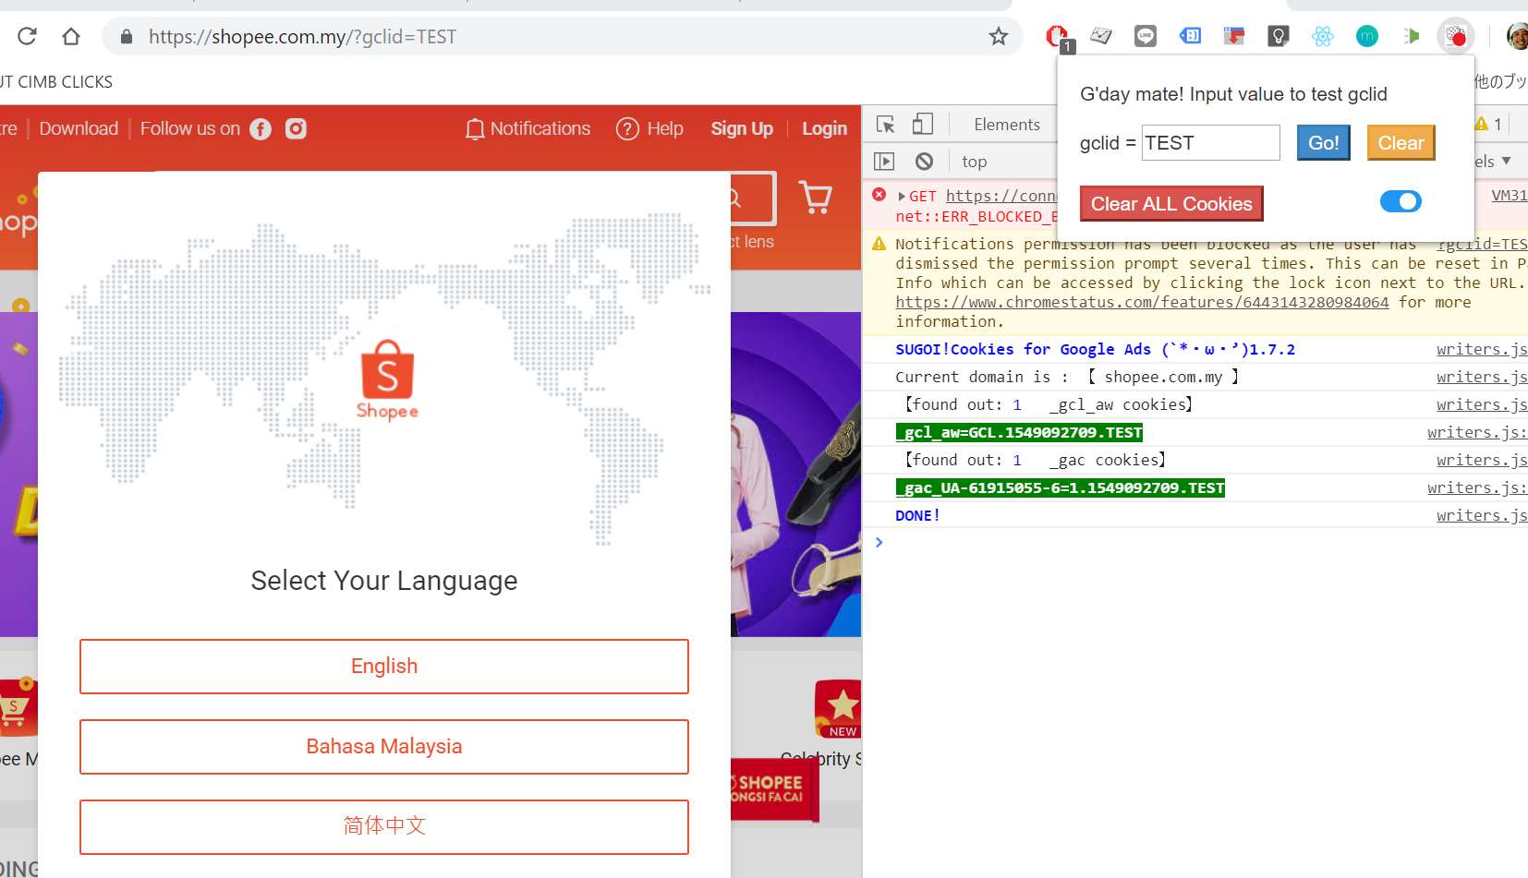This screenshot has width=1528, height=878.
Task: Open the VM31 source link in console
Action: (1510, 196)
